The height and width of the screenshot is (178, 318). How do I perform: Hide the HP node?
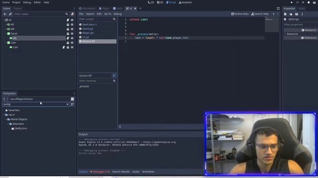pyautogui.click(x=72, y=25)
